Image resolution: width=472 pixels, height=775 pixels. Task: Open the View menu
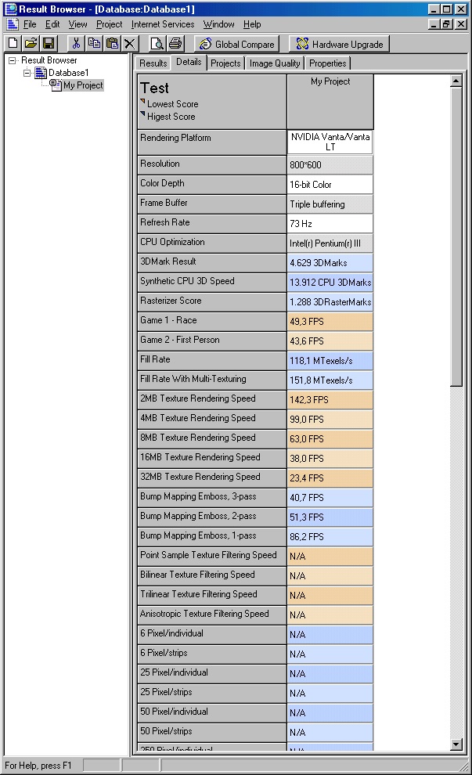click(x=77, y=24)
